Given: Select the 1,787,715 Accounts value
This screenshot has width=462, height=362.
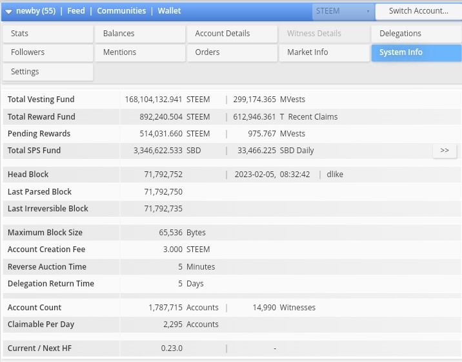Looking at the screenshot, I should (x=183, y=308).
